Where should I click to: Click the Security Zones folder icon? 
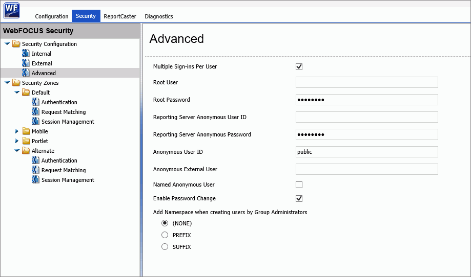(16, 83)
